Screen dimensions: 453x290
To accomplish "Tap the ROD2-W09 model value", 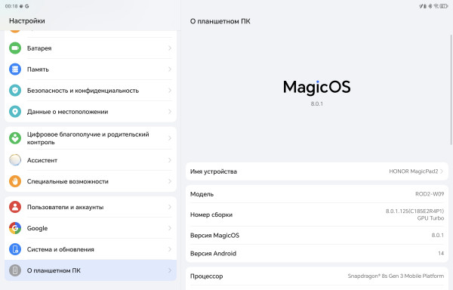I will pos(430,194).
